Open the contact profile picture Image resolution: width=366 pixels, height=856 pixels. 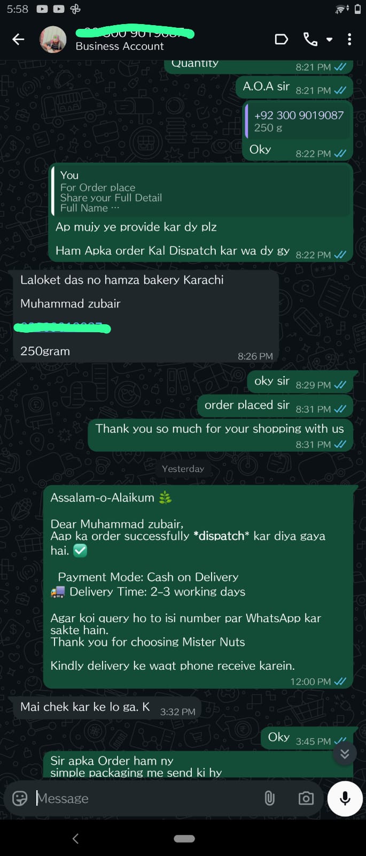pos(53,39)
